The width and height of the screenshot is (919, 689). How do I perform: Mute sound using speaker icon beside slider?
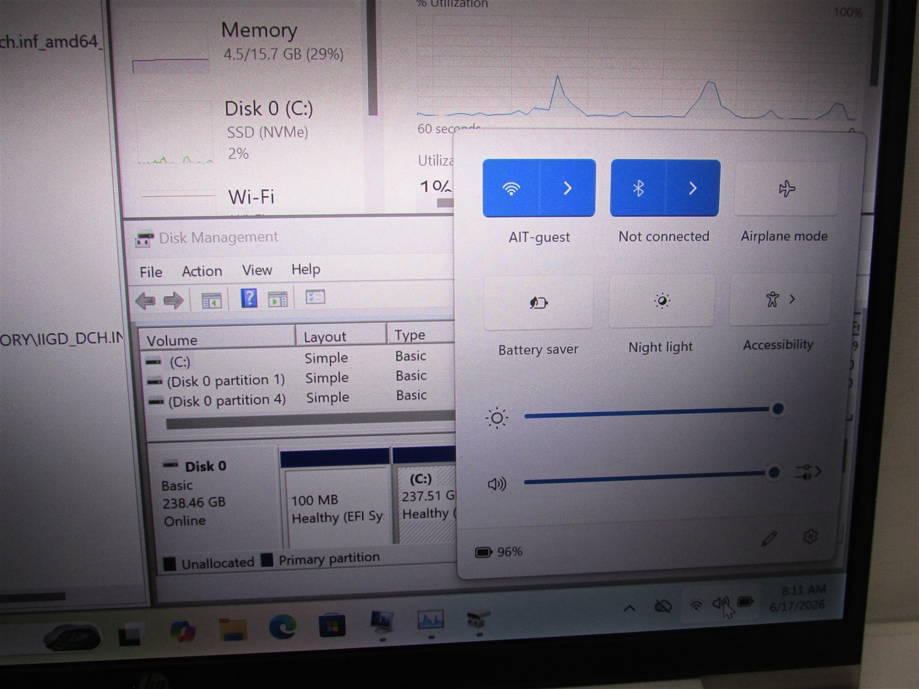click(497, 484)
